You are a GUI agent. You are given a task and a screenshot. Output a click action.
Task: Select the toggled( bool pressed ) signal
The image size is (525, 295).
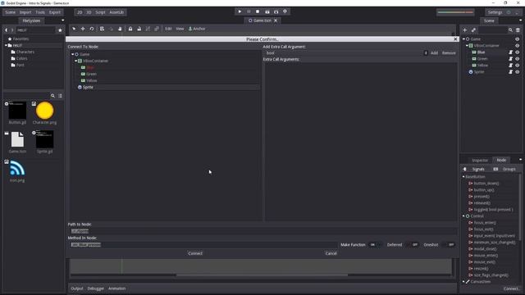[x=493, y=210]
